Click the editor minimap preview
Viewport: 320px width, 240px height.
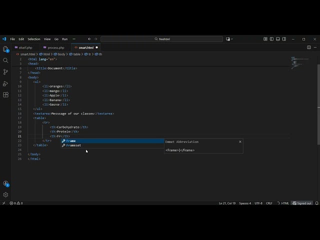pos(300,63)
